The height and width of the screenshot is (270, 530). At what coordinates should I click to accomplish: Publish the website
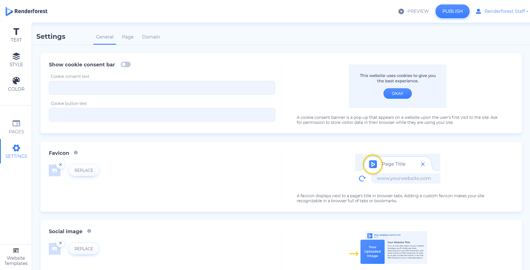[452, 11]
